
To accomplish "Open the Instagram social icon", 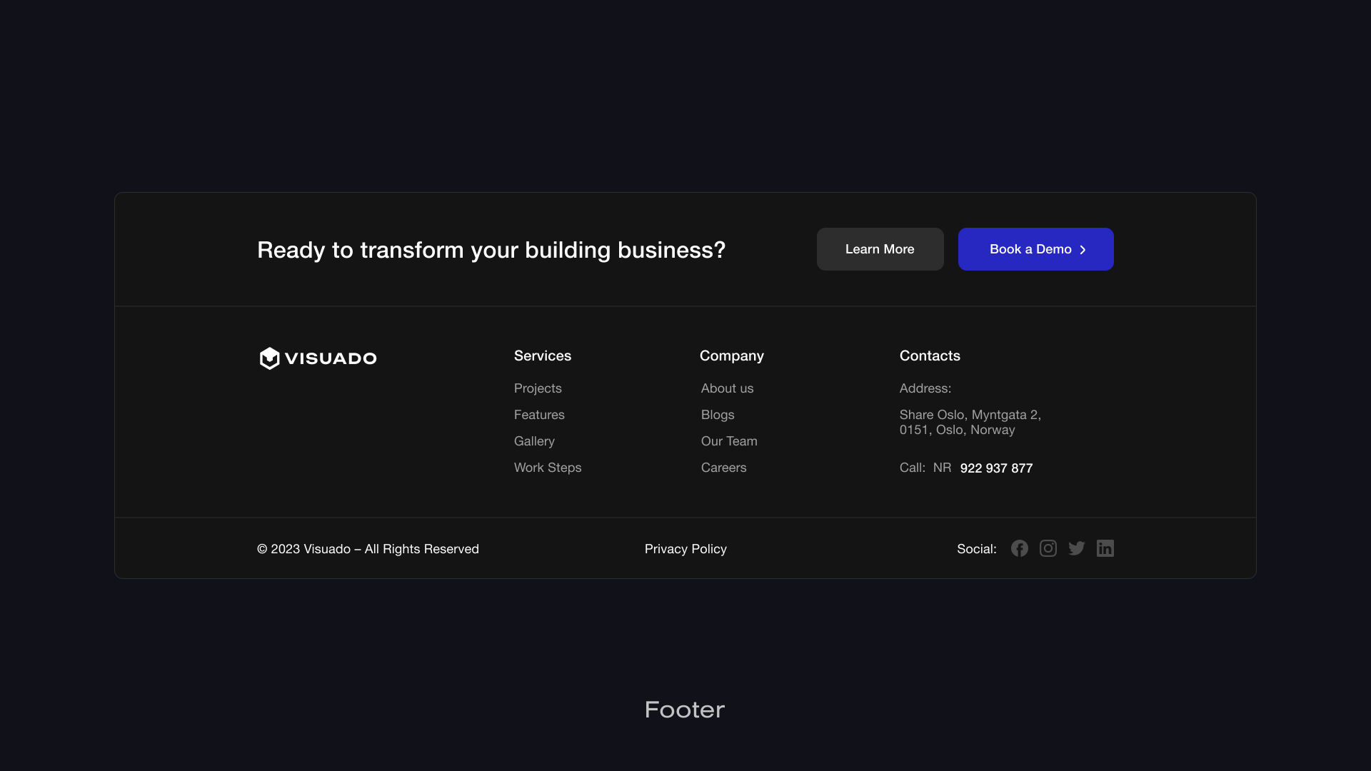I will coord(1048,548).
